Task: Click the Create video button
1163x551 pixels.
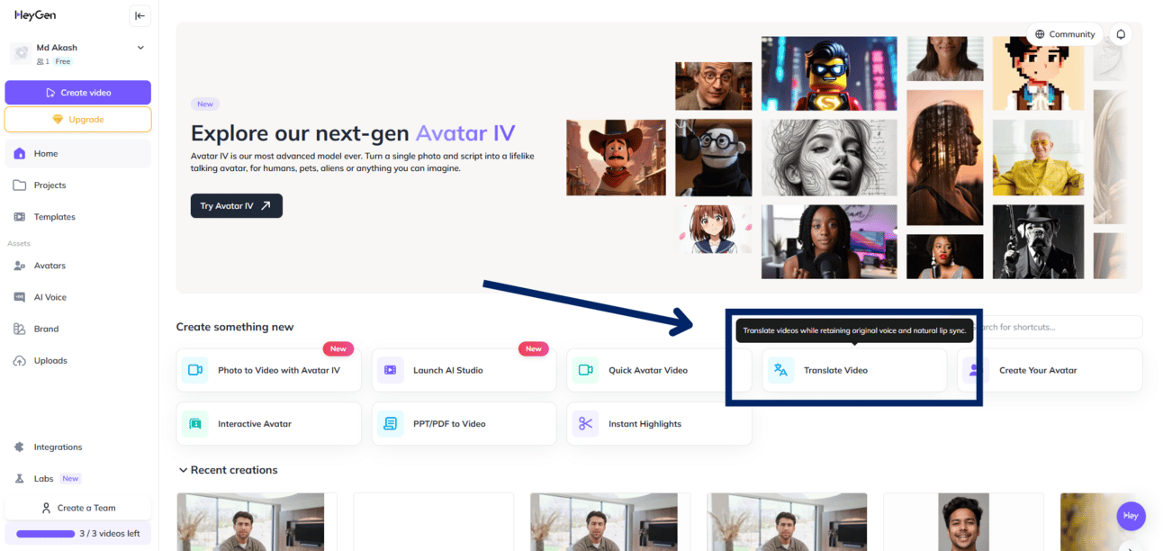Action: click(77, 93)
